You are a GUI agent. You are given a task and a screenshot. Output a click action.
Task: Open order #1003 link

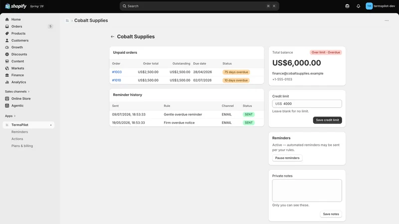[117, 72]
